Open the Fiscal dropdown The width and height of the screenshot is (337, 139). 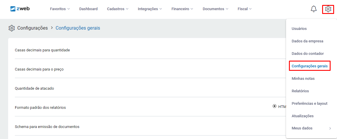point(244,9)
